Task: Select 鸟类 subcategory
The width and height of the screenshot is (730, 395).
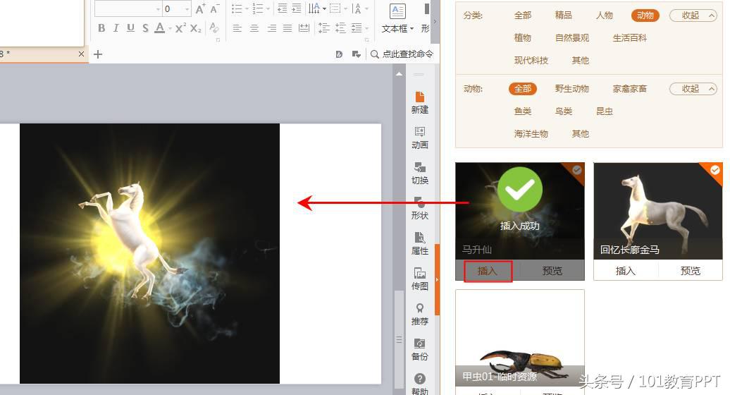Action: pos(563,111)
